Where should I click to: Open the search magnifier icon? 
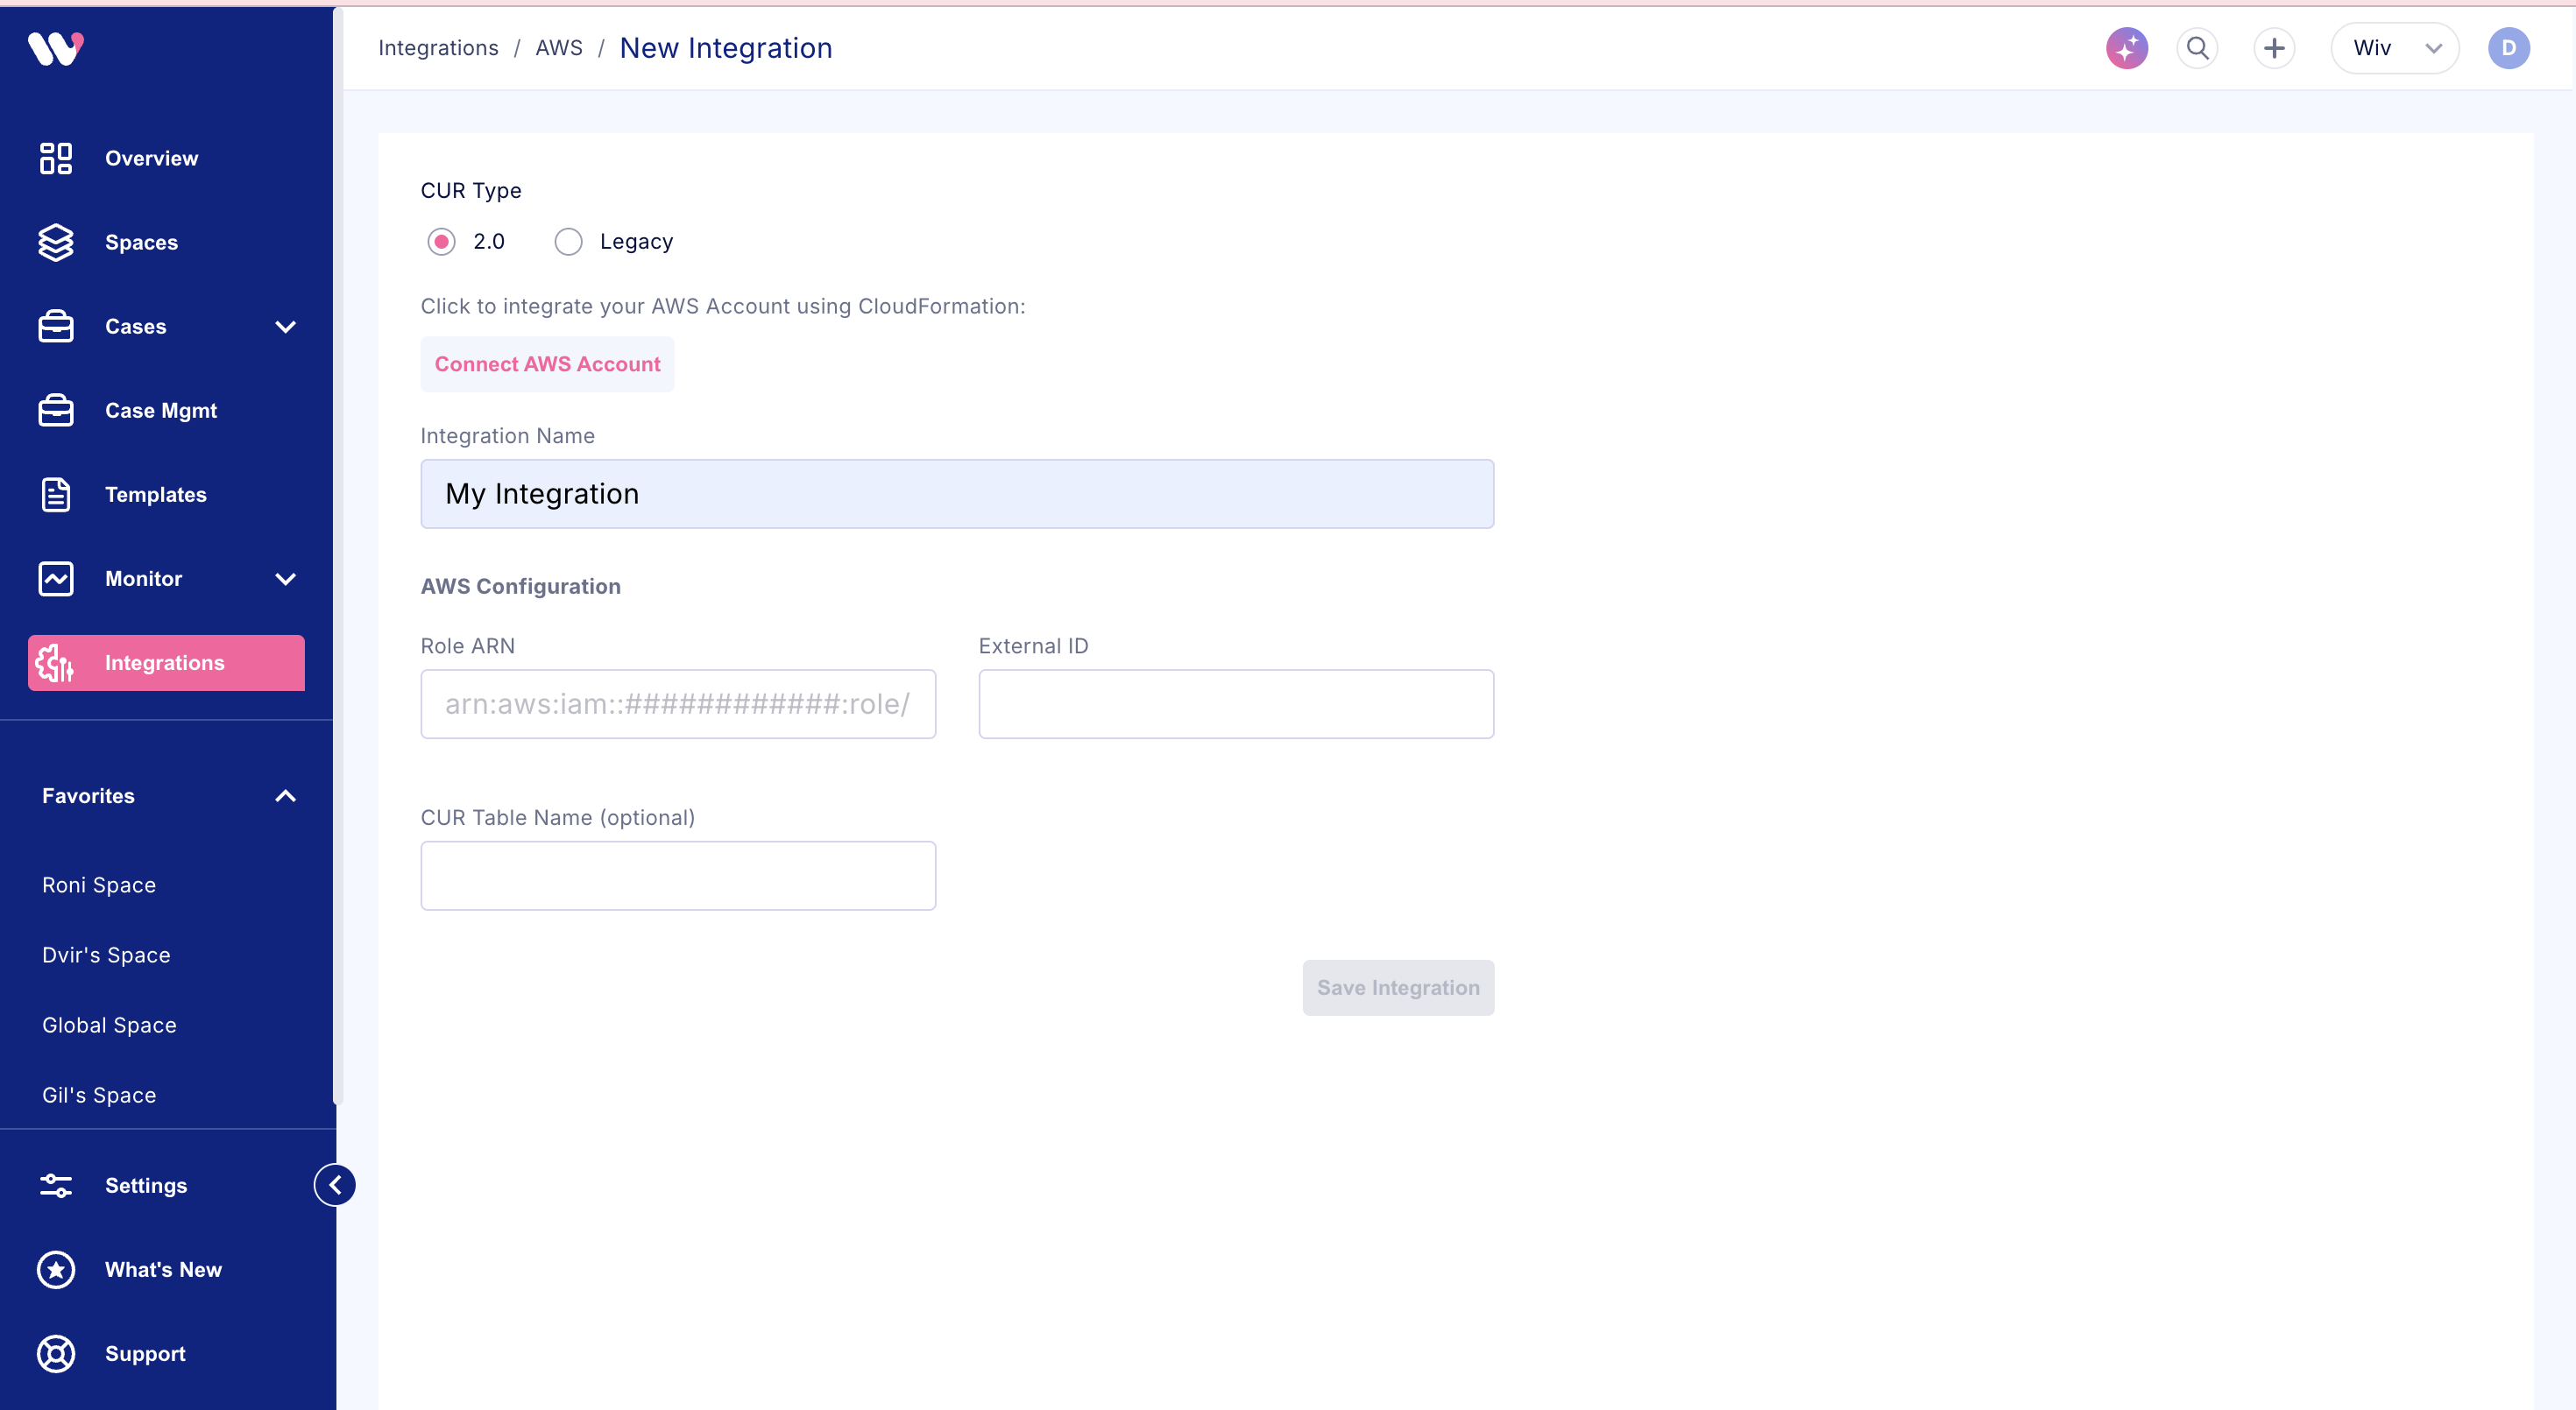point(2197,48)
